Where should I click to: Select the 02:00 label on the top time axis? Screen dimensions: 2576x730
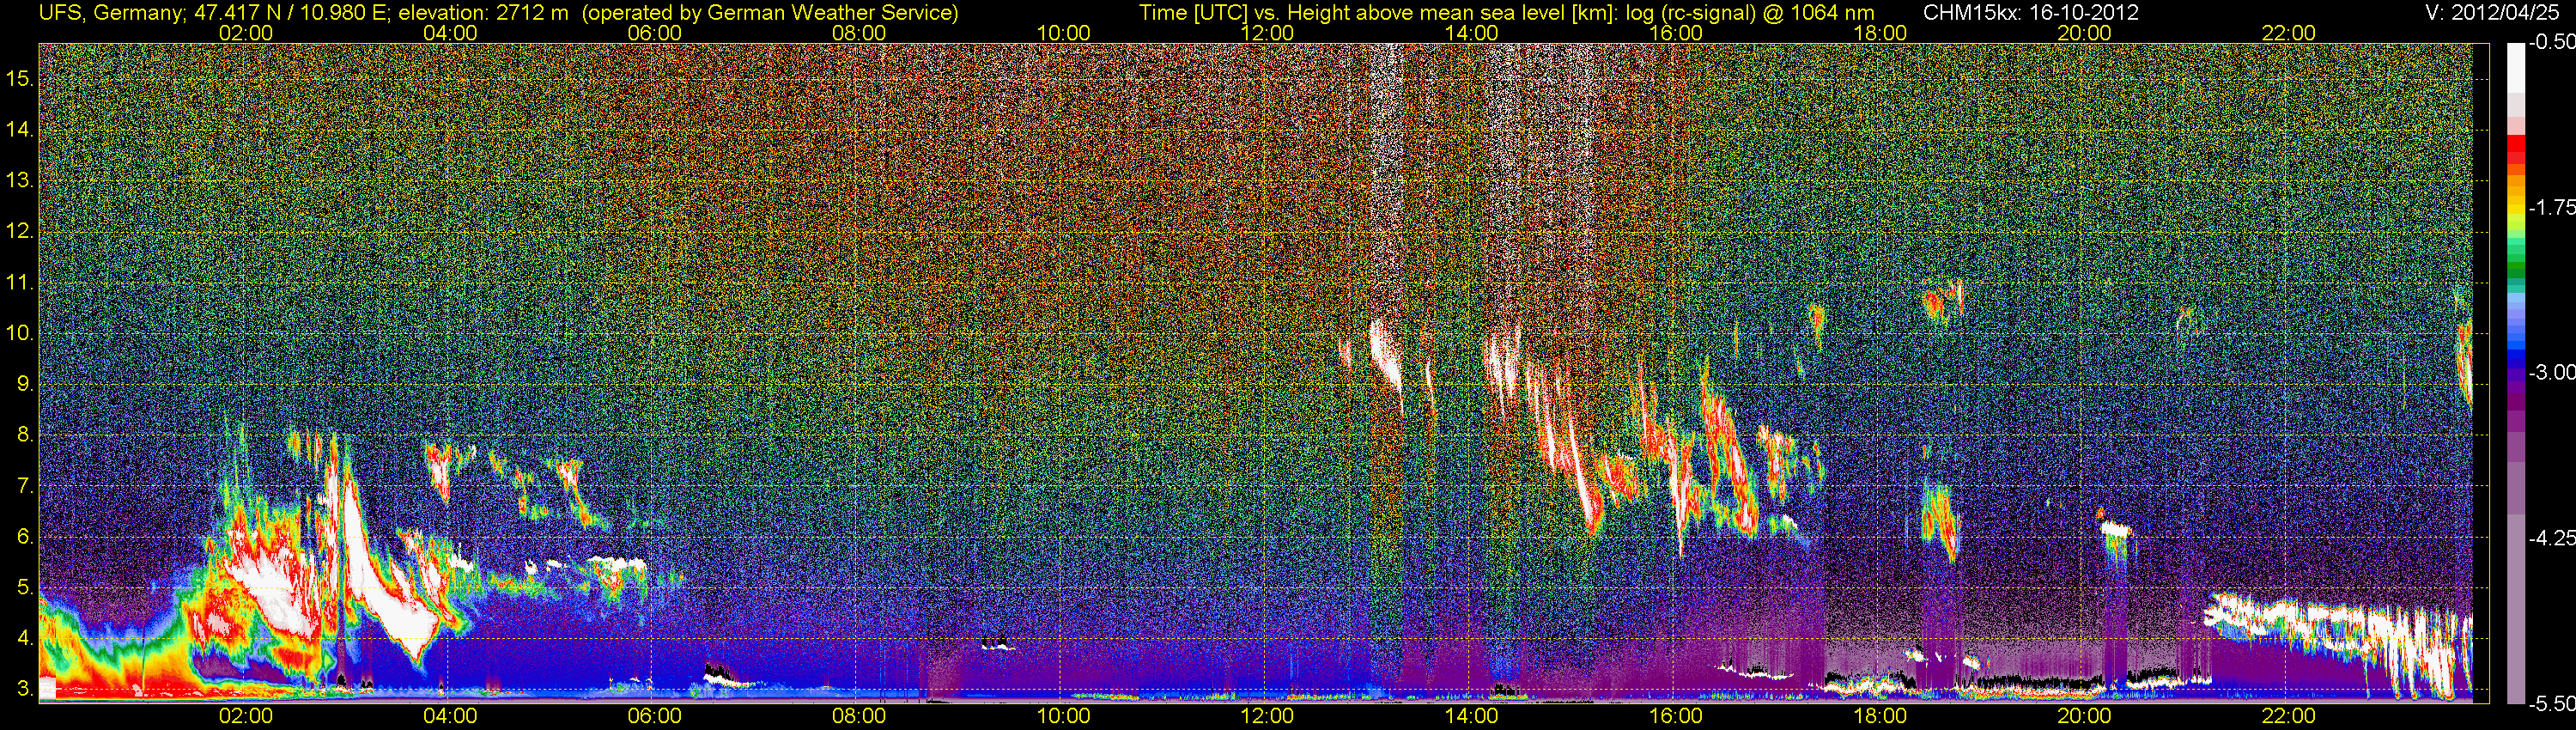(246, 33)
